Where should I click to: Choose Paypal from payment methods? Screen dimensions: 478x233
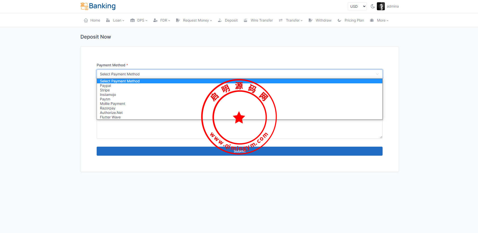105,86
